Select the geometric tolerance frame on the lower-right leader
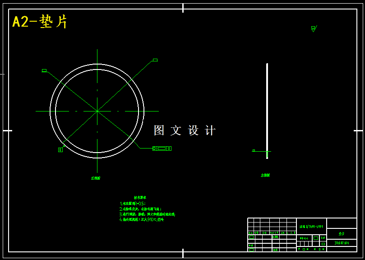The image size is (365, 260). point(162,149)
